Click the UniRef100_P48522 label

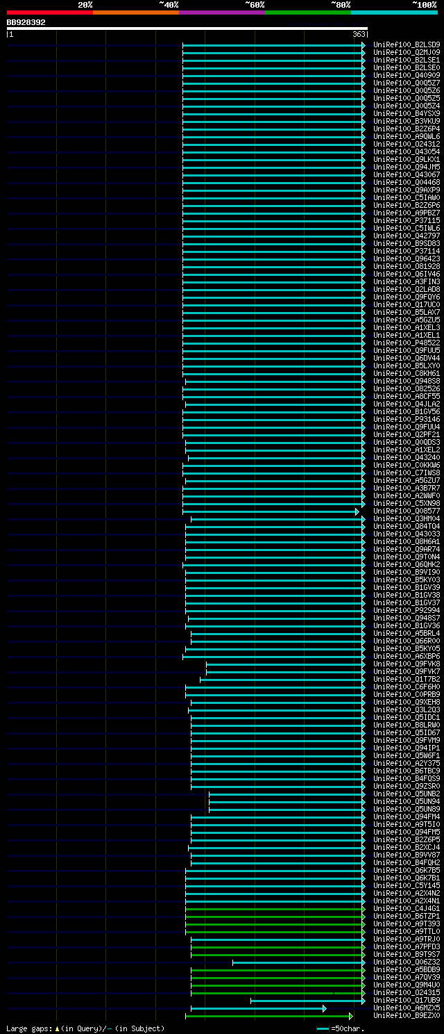pos(407,343)
